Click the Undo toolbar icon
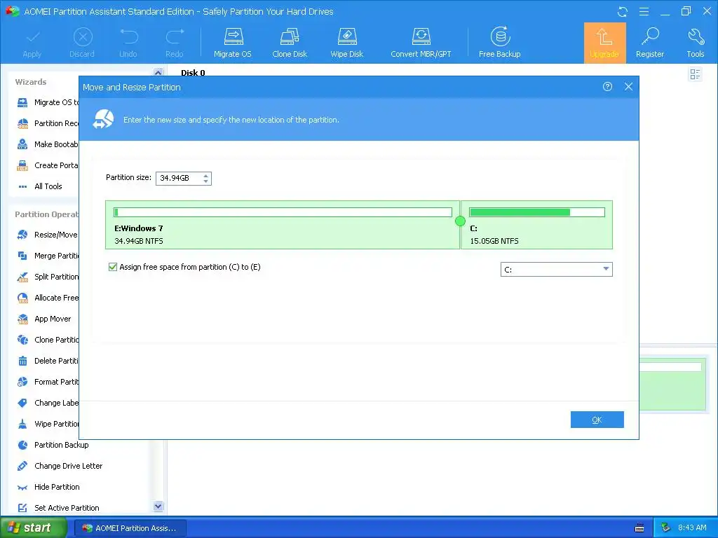This screenshot has width=718, height=538. [x=128, y=43]
